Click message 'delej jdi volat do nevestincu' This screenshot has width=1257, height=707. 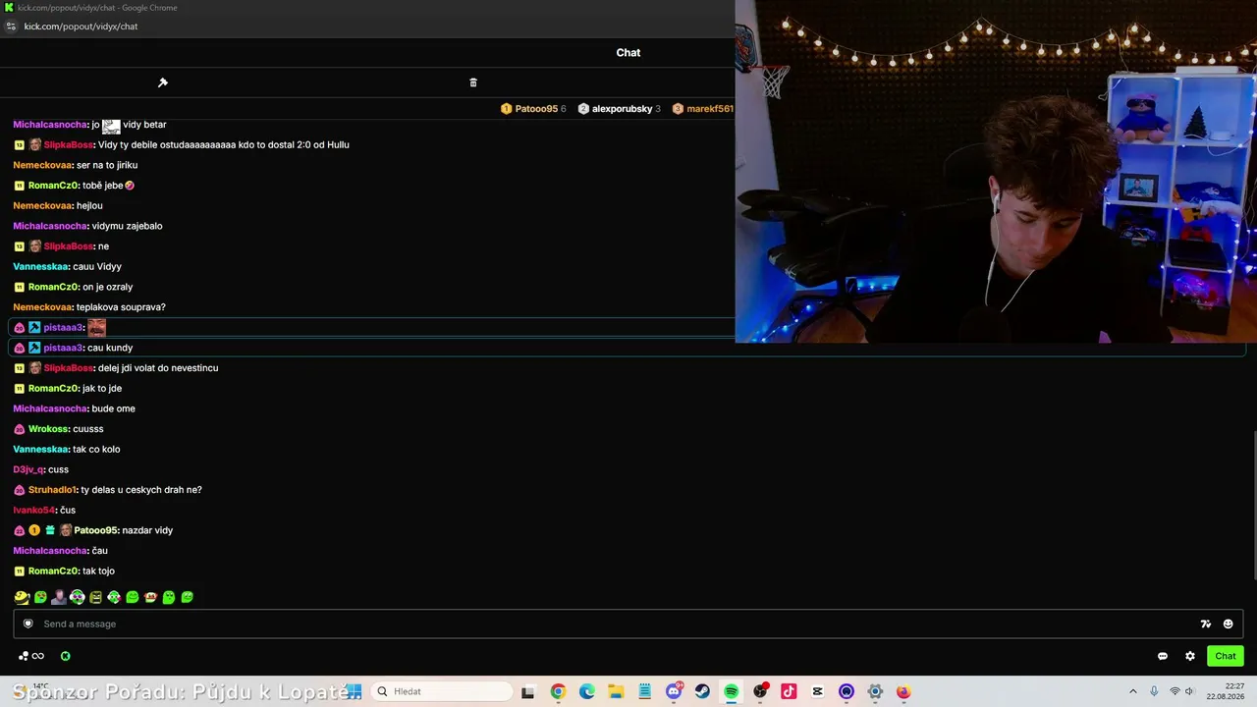pyautogui.click(x=158, y=368)
